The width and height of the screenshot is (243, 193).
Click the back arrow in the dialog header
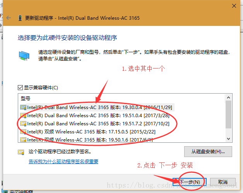pyautogui.click(x=9, y=18)
